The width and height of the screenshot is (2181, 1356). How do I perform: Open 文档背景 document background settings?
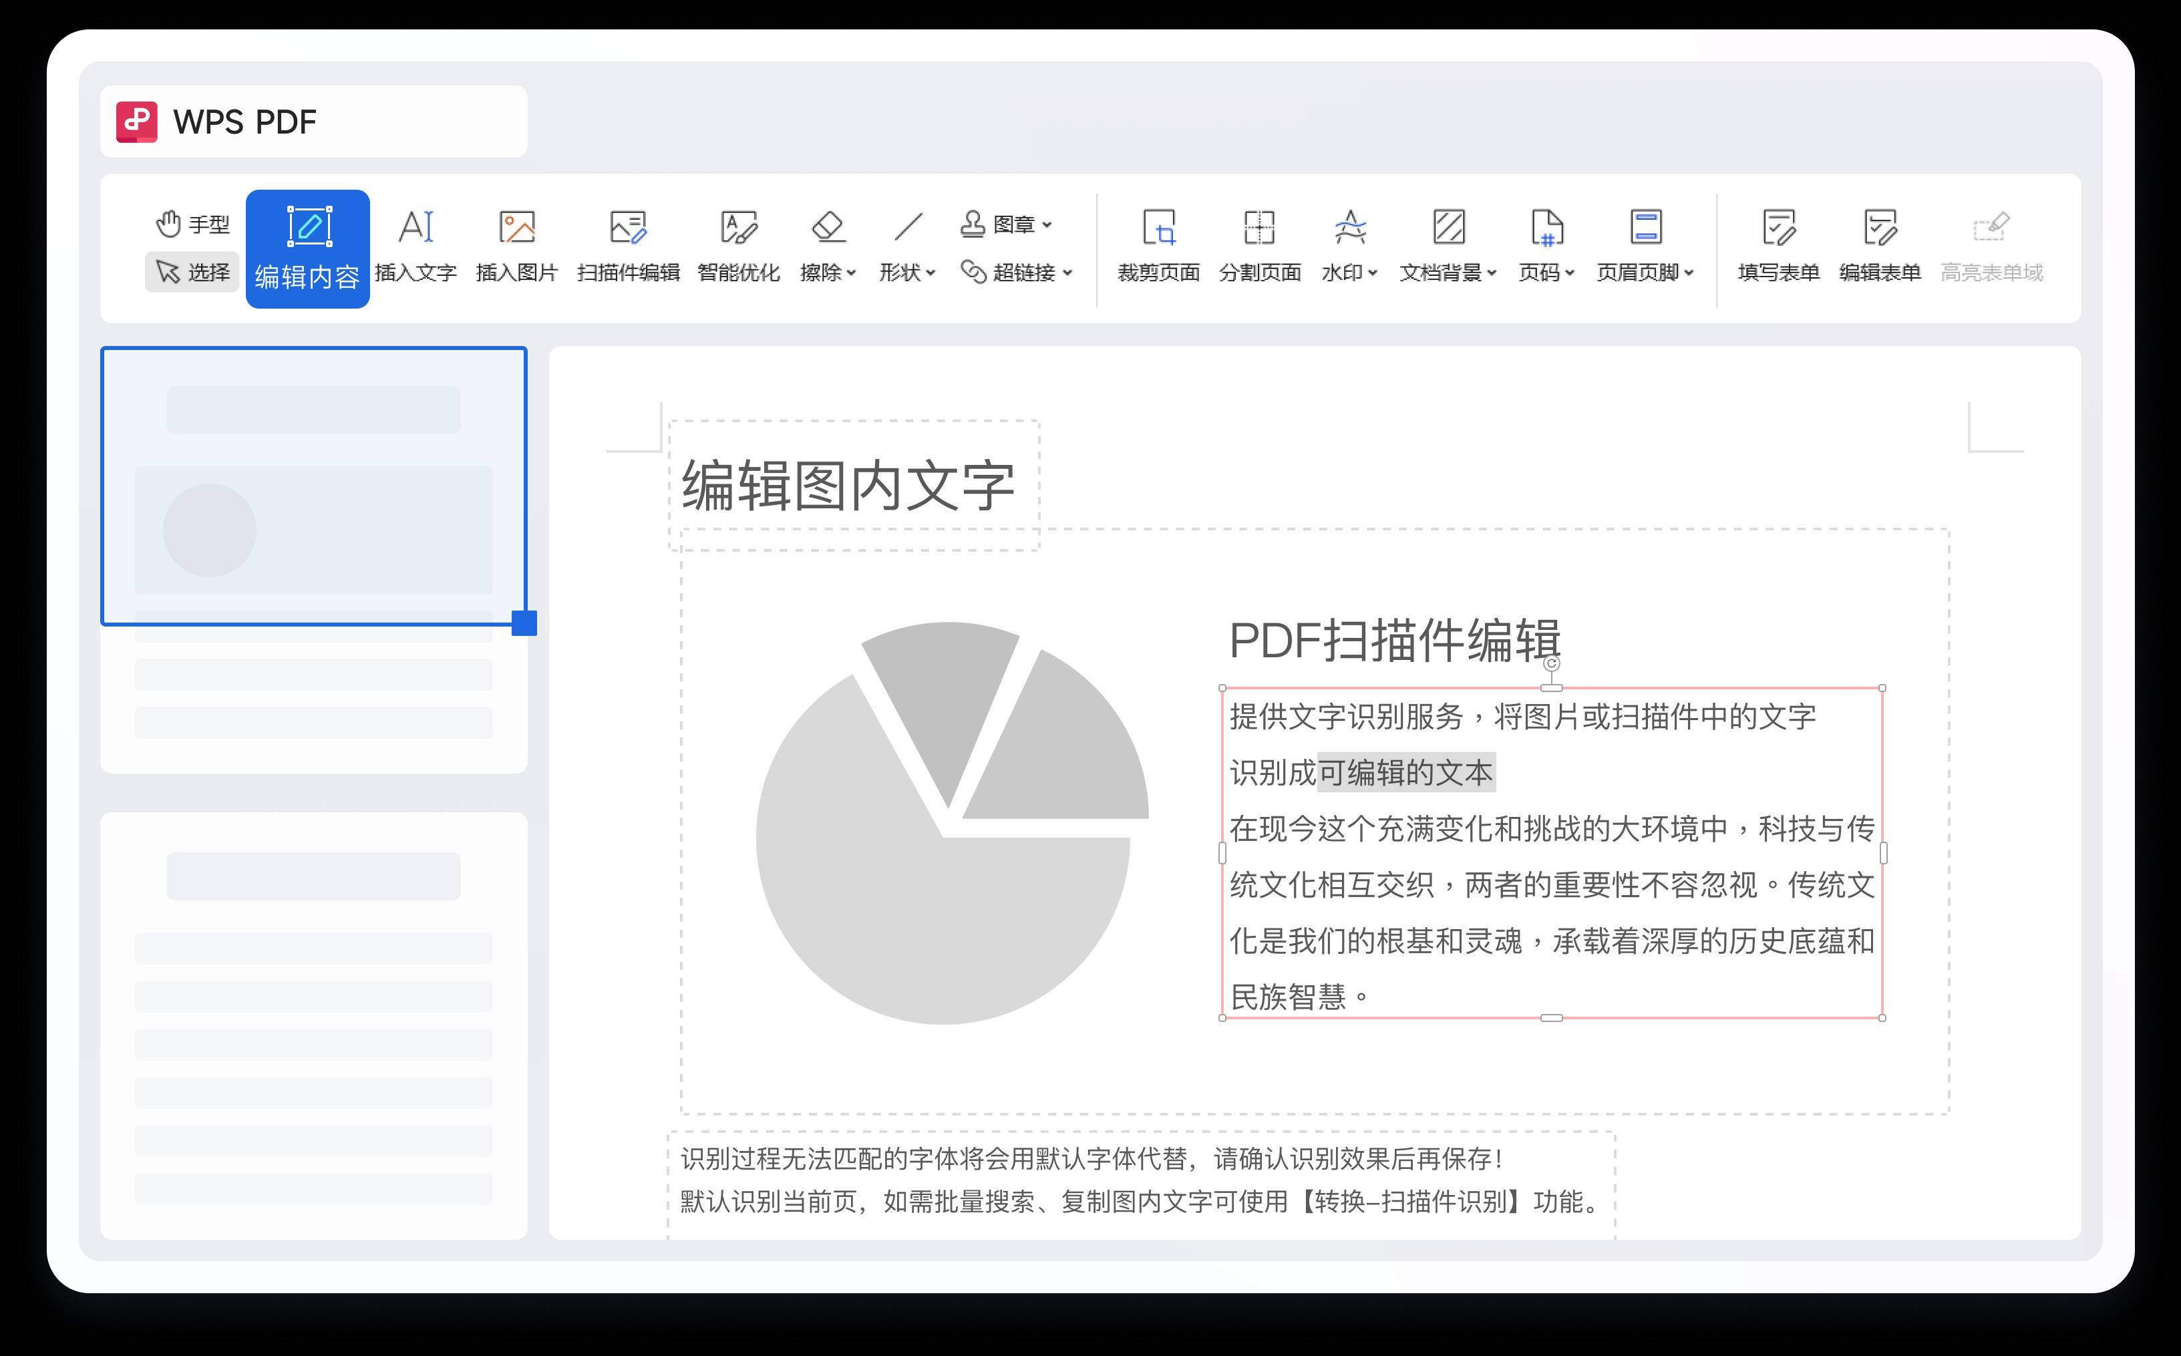[1448, 246]
